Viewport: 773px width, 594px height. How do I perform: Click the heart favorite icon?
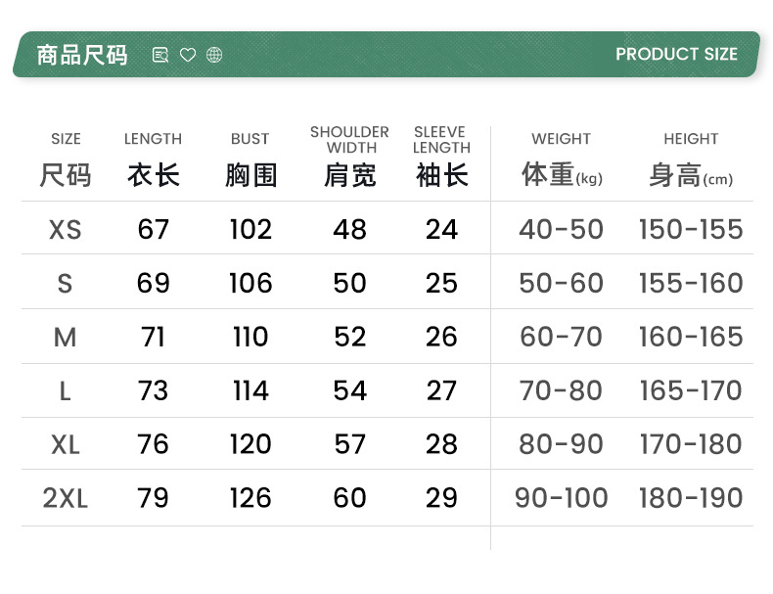pos(188,55)
